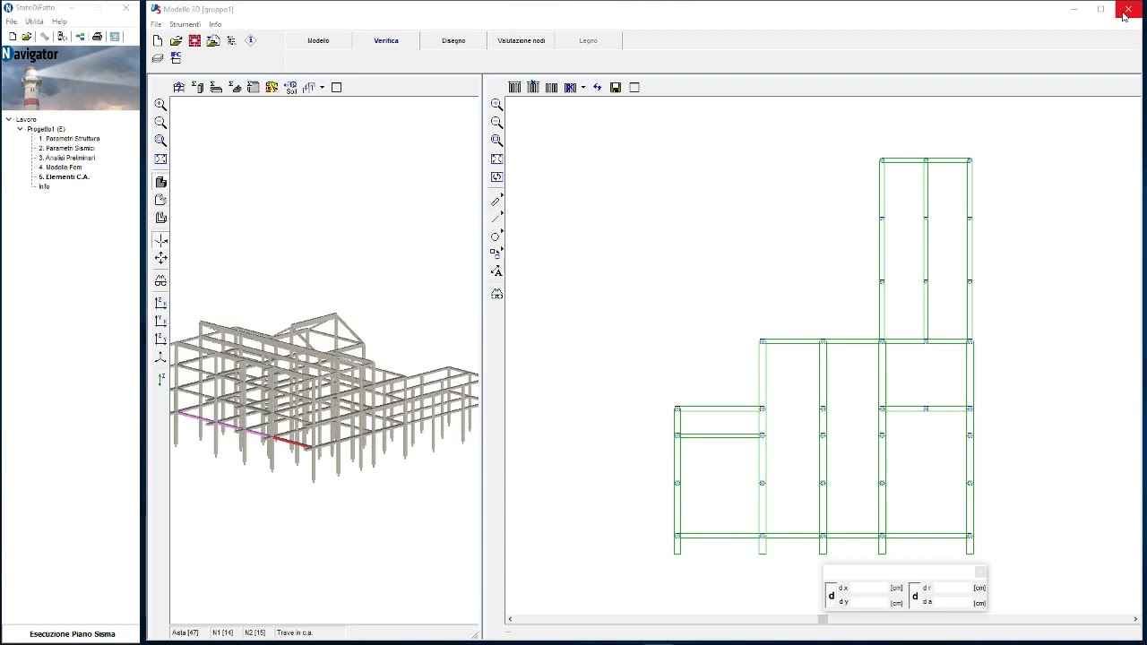Click the d y input field
This screenshot has width=1147, height=645.
click(x=868, y=602)
